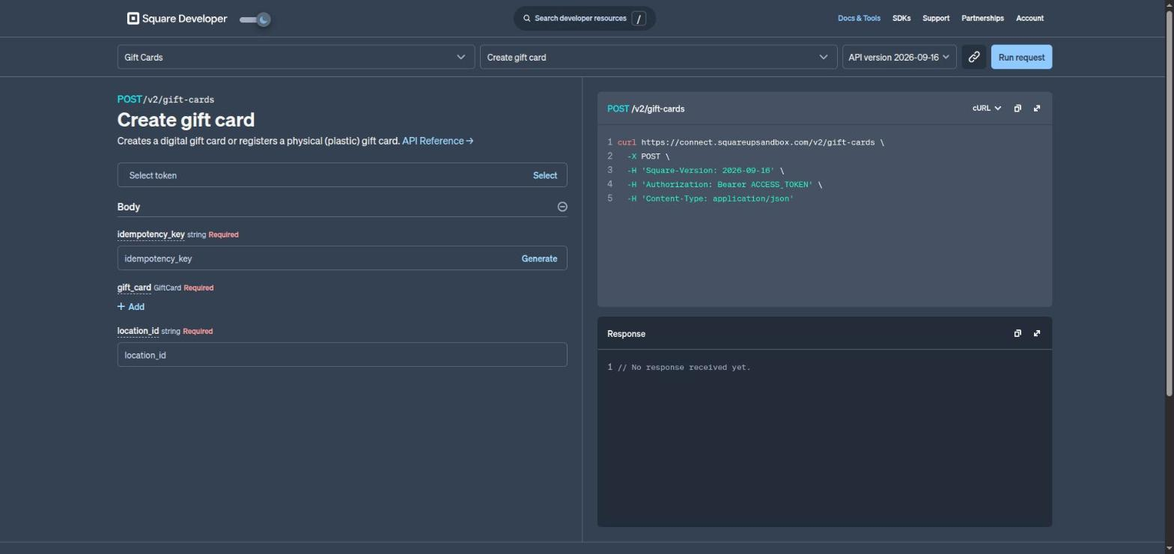Click the gift_card field label
Image resolution: width=1174 pixels, height=554 pixels.
(134, 287)
